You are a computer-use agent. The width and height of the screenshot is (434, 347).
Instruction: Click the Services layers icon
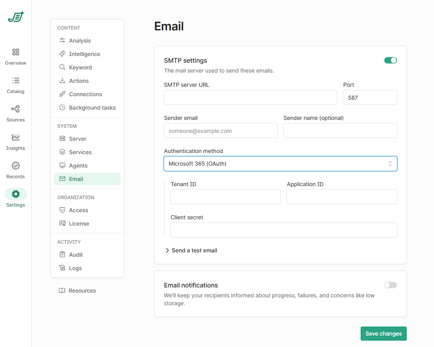coord(62,152)
